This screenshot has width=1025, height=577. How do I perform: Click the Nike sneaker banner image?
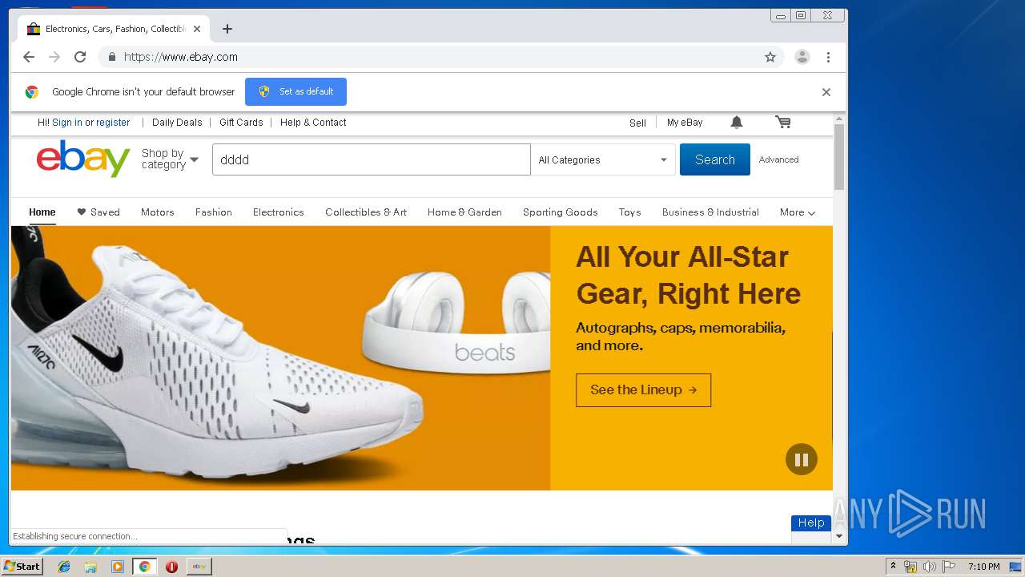pos(280,358)
